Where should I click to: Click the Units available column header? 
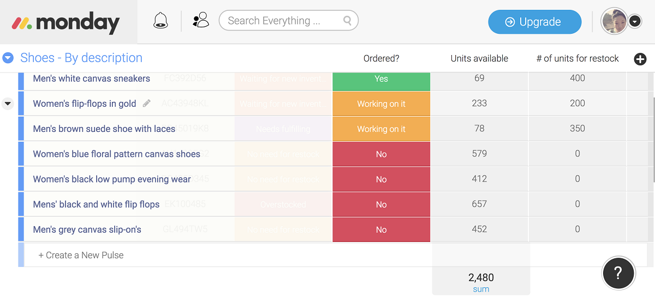tap(479, 58)
